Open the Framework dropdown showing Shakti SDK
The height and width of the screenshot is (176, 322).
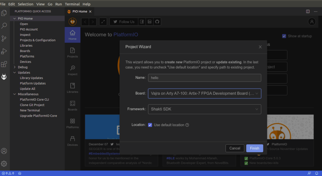click(204, 109)
